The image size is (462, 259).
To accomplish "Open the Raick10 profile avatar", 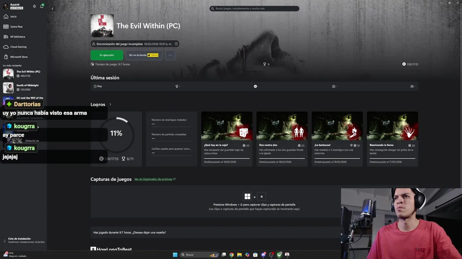I will (5, 6).
